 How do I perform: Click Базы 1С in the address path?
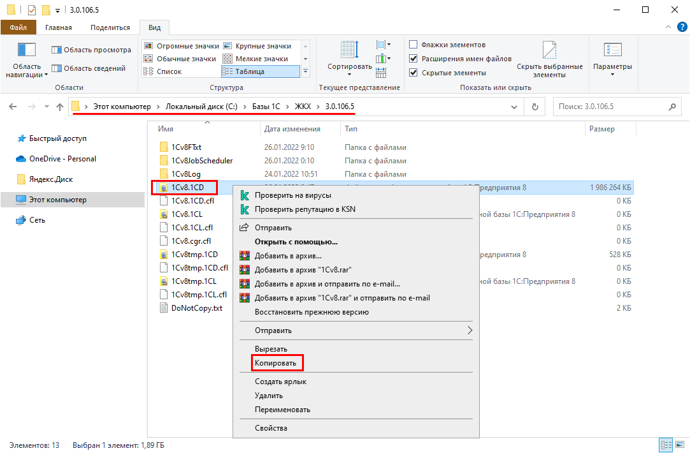click(266, 107)
